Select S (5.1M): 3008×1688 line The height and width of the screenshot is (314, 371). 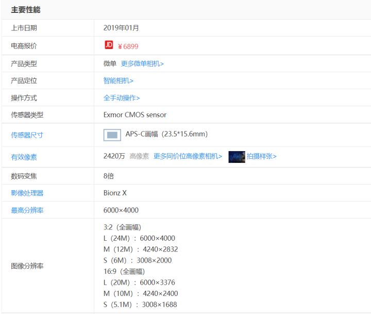(140, 305)
